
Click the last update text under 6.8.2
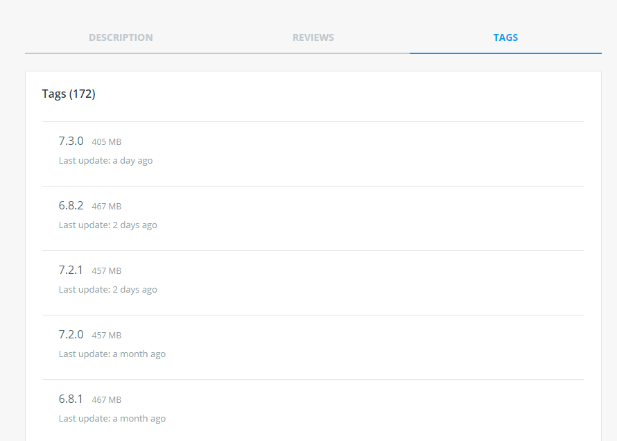tap(107, 225)
